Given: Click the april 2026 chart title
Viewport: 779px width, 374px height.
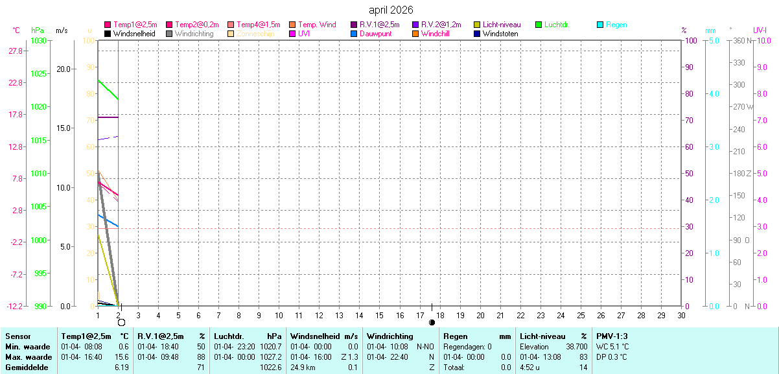Looking at the screenshot, I should (391, 10).
